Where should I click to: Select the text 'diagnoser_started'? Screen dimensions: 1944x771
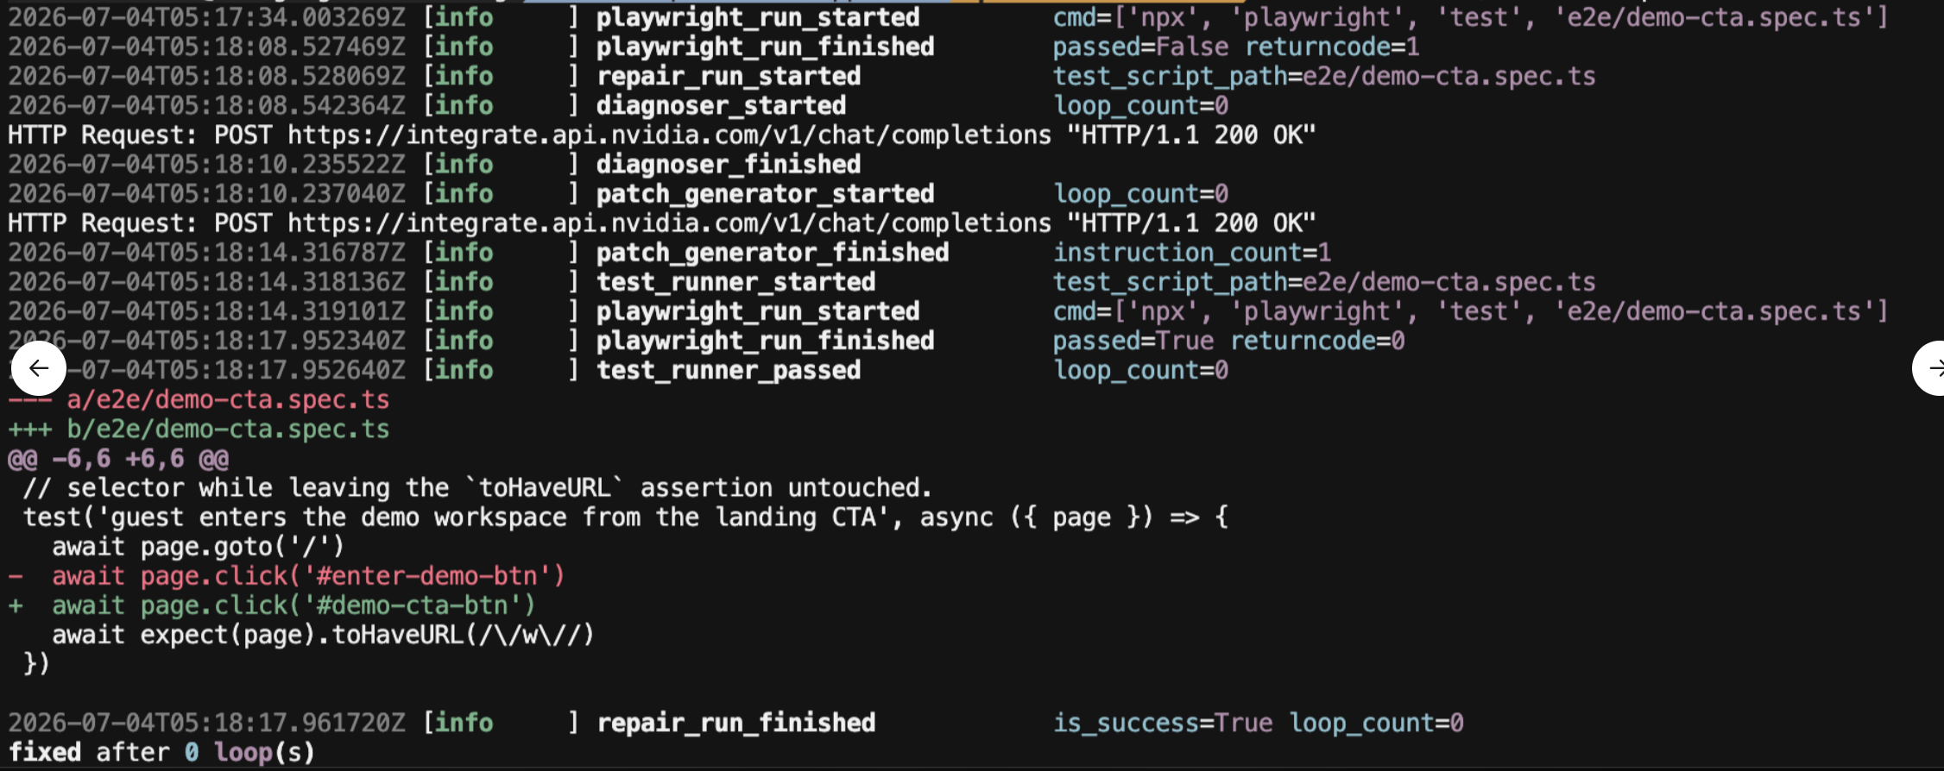pyautogui.click(x=722, y=105)
